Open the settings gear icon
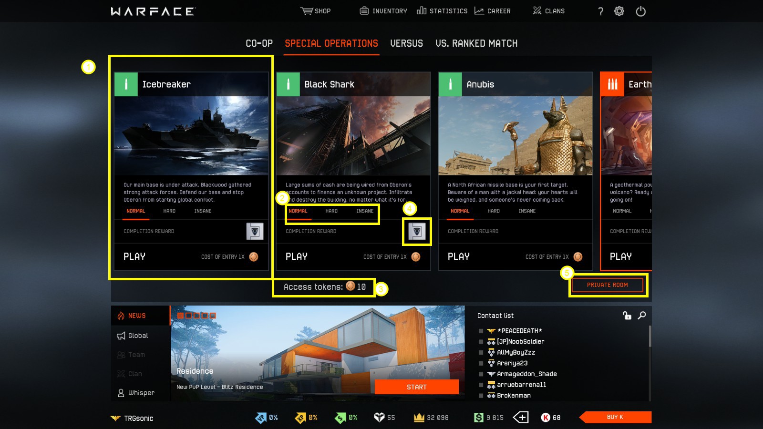763x429 pixels. [x=619, y=11]
